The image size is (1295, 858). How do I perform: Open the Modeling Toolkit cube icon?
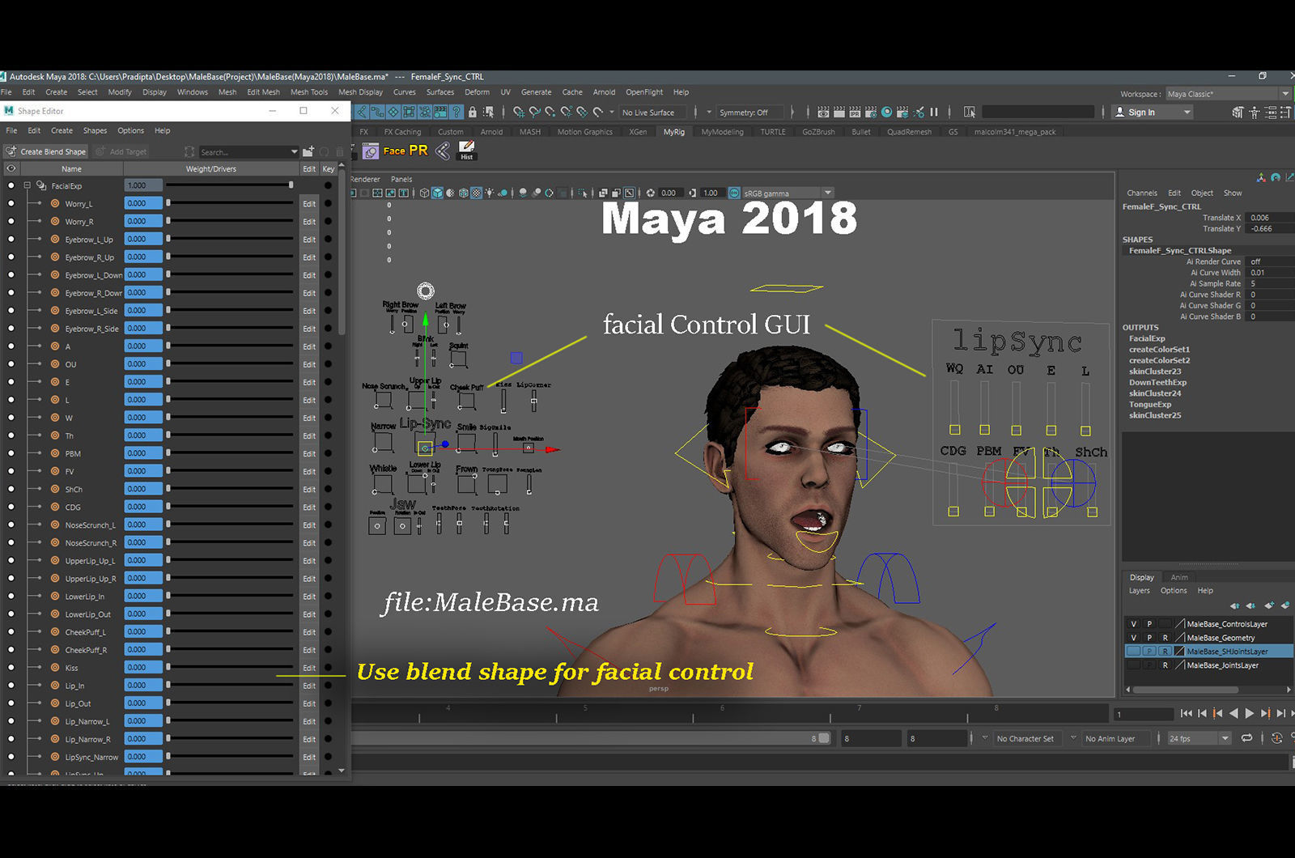click(1237, 113)
